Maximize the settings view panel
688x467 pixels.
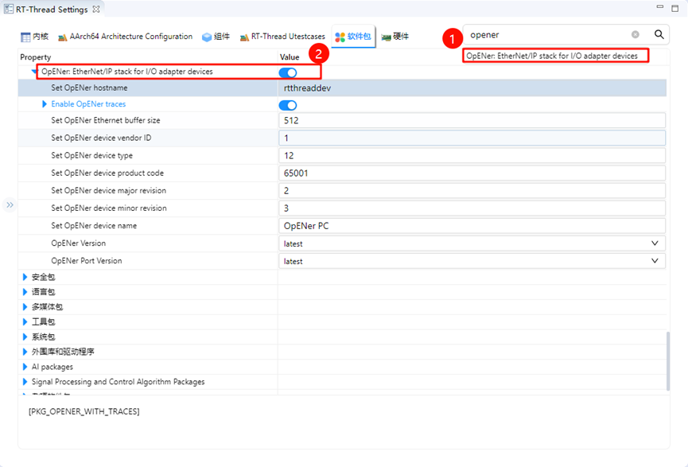674,8
